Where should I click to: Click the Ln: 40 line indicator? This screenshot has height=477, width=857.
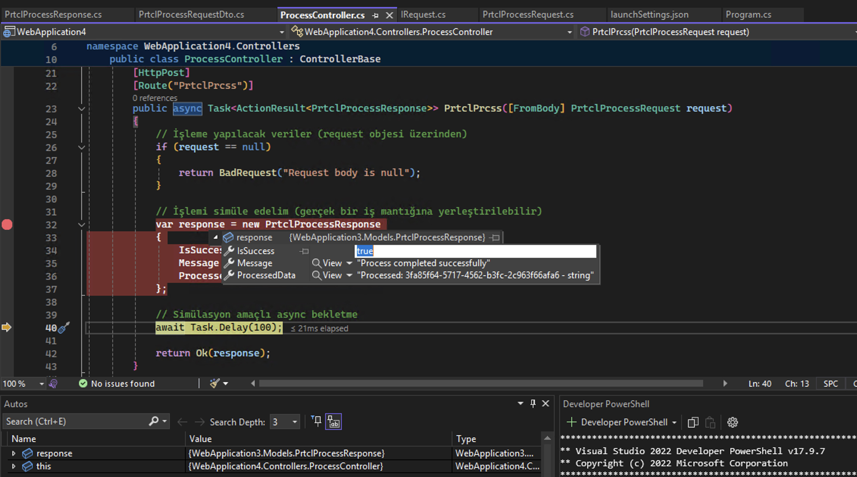pyautogui.click(x=760, y=384)
